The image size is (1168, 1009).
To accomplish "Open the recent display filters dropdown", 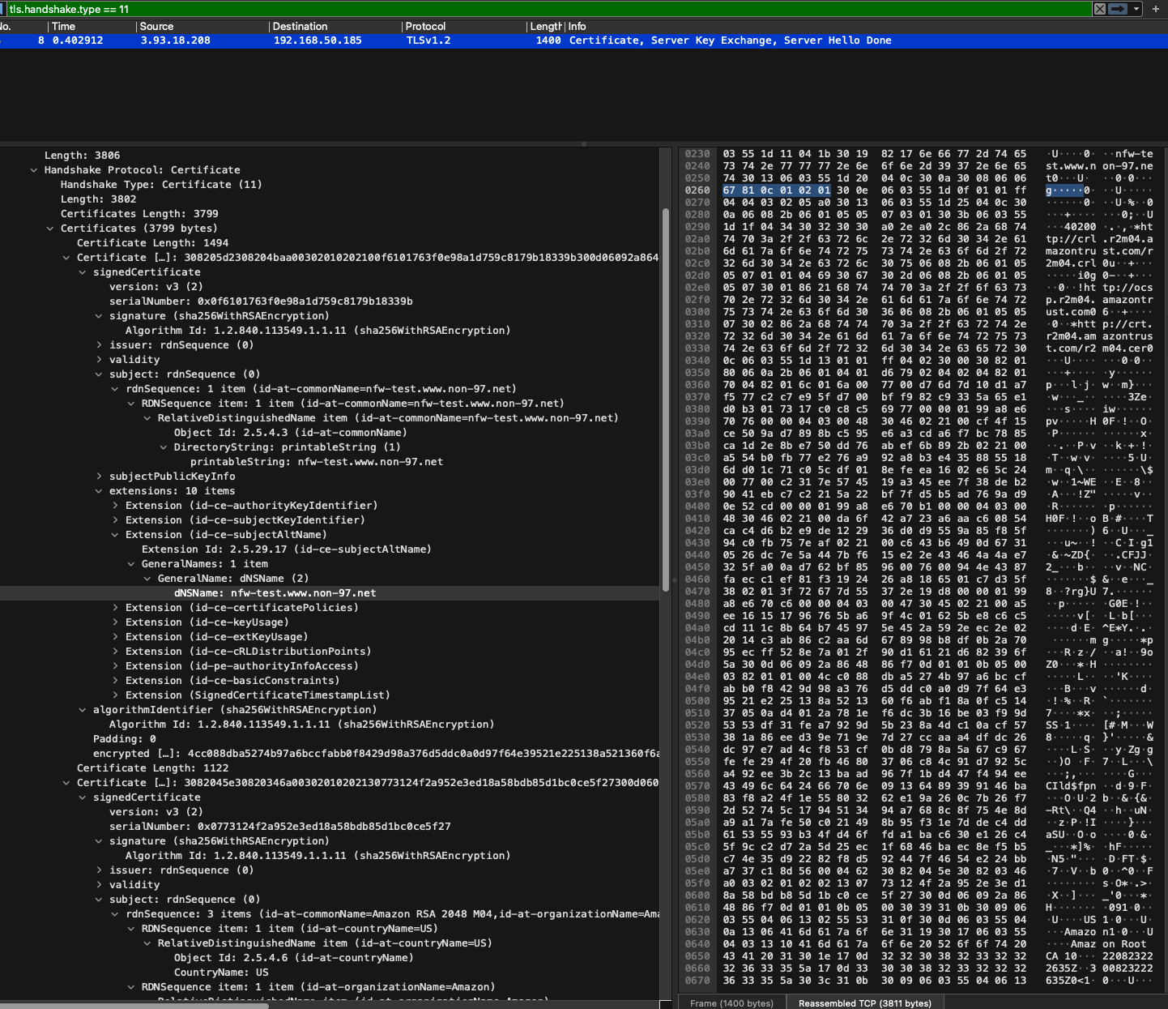I will point(1136,9).
